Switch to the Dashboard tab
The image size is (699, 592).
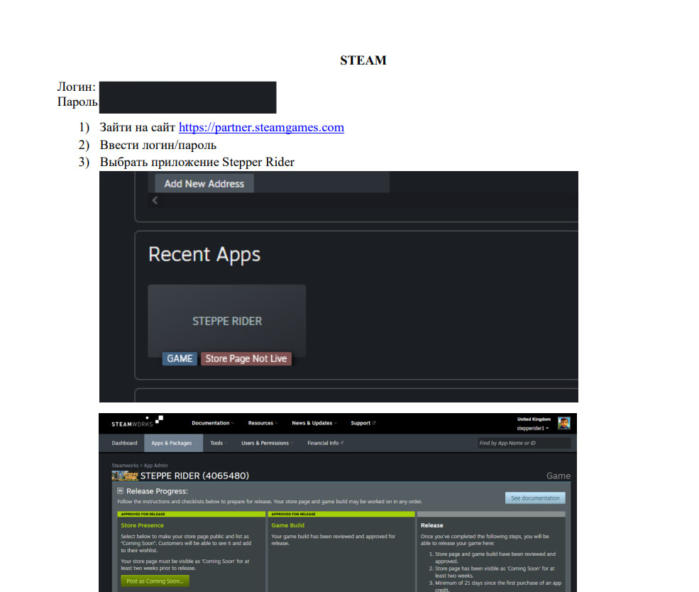[124, 443]
